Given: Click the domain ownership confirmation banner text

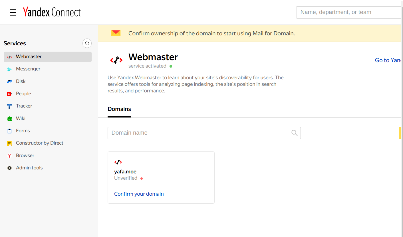Looking at the screenshot, I should 211,33.
